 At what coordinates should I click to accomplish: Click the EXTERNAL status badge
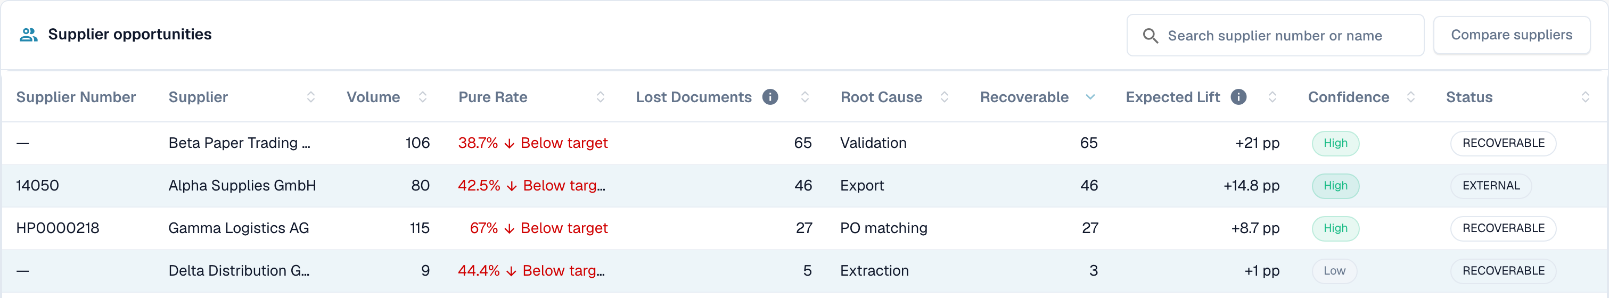1491,186
